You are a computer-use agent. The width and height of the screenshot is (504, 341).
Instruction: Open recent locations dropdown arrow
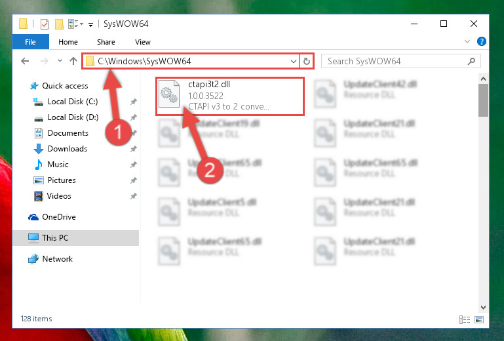click(x=60, y=60)
